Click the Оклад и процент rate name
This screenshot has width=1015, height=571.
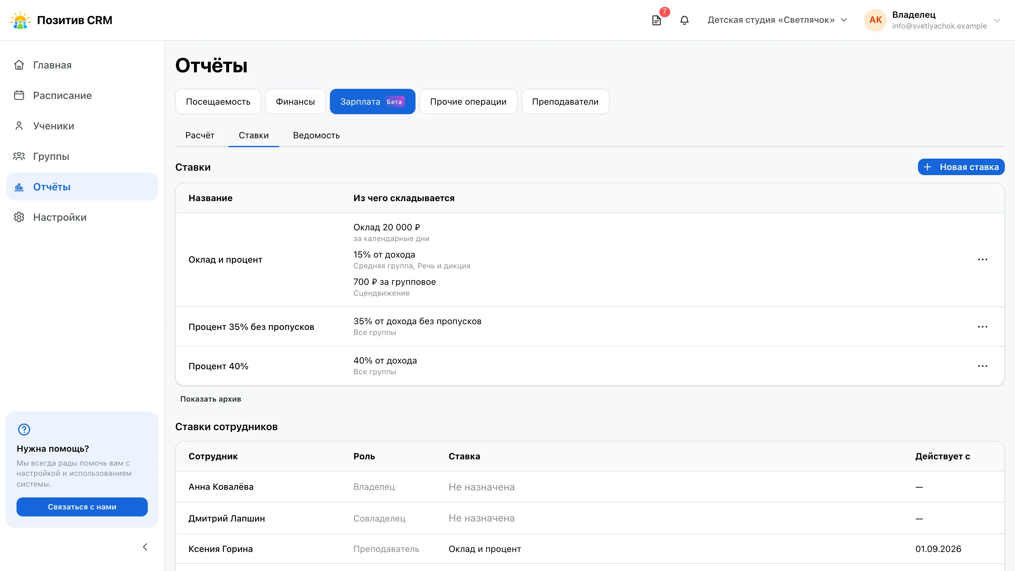point(225,260)
